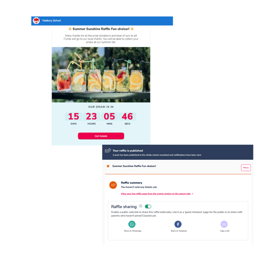Toggle the Raffle sharing switch
This screenshot has height=269, width=269.
[x=148, y=206]
